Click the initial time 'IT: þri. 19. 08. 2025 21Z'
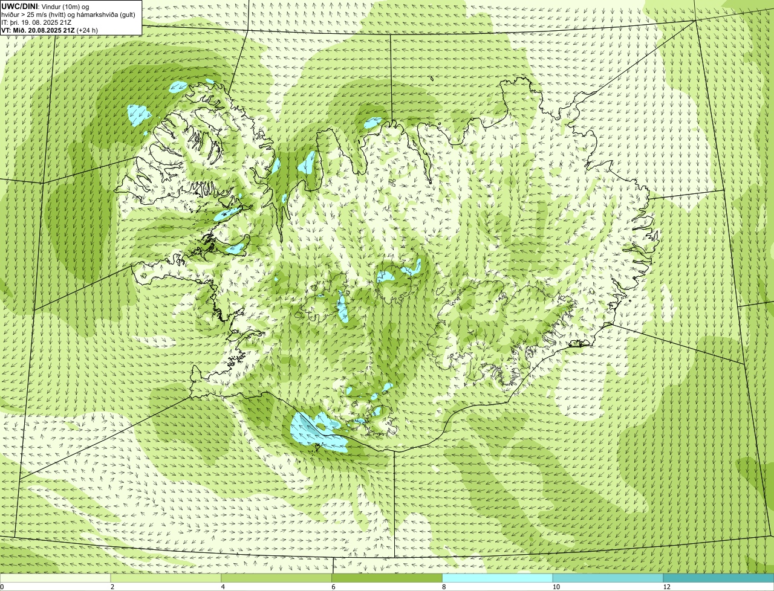The image size is (774, 591). 37,22
